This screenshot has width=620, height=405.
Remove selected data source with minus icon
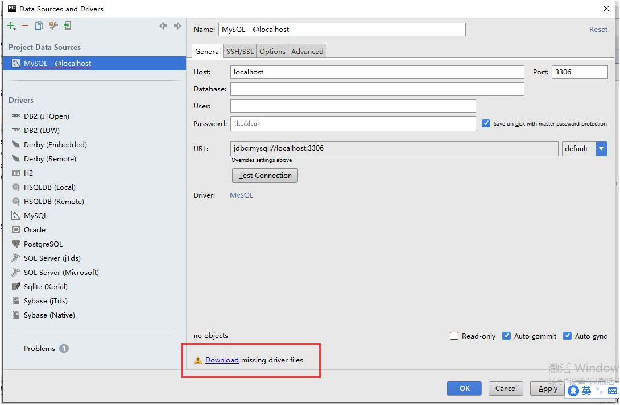click(25, 26)
